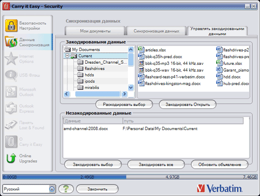The image size is (260, 196).
Task: Click the mirabilis folder icon
Action: coord(80,87)
